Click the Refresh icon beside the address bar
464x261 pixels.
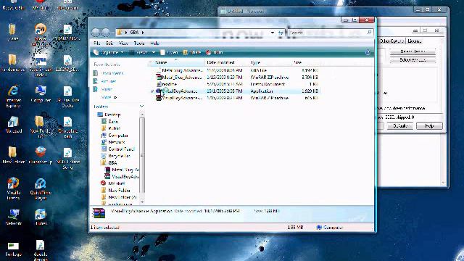tap(281, 33)
